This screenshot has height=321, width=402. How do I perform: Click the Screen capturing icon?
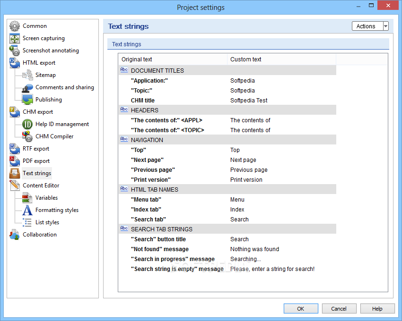point(15,38)
